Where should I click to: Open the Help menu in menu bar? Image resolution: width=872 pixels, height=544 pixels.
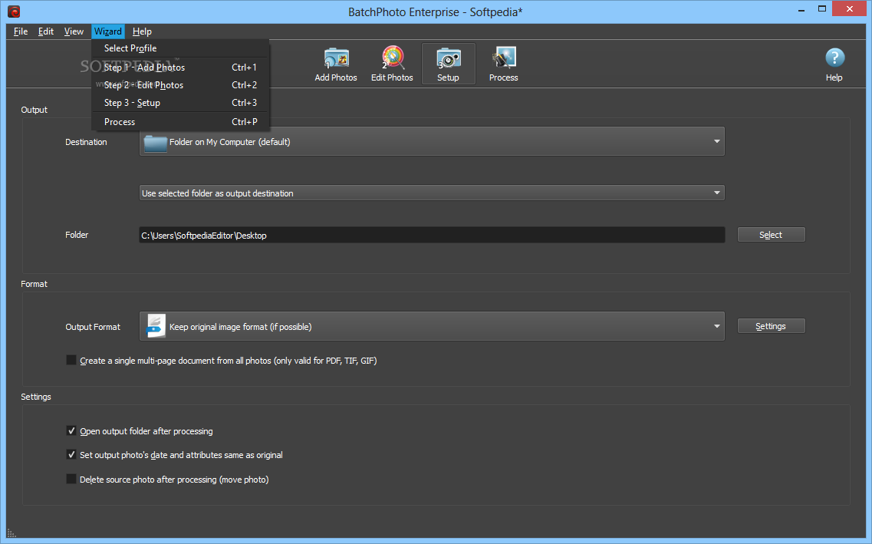(x=142, y=31)
